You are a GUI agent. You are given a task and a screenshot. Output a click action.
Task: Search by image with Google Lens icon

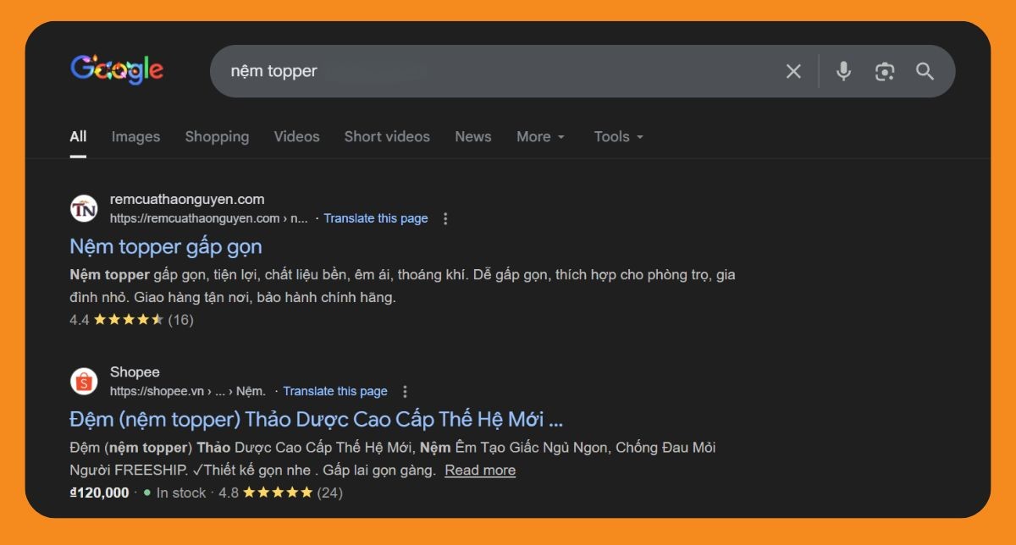[x=884, y=71]
